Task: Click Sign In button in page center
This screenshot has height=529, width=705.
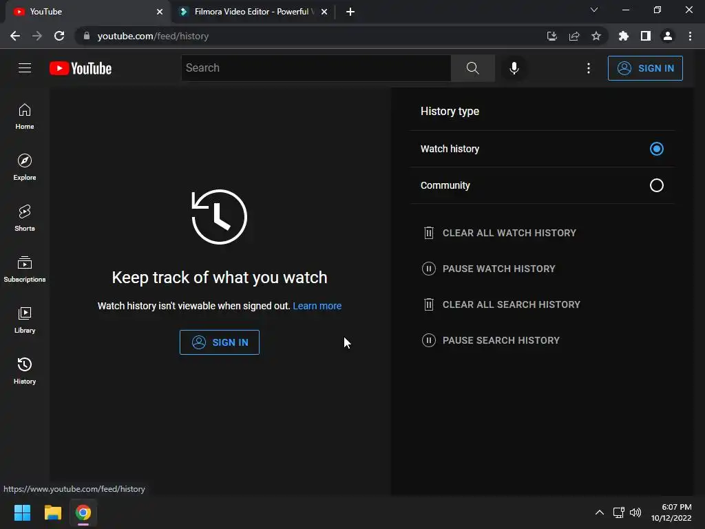Action: (220, 342)
